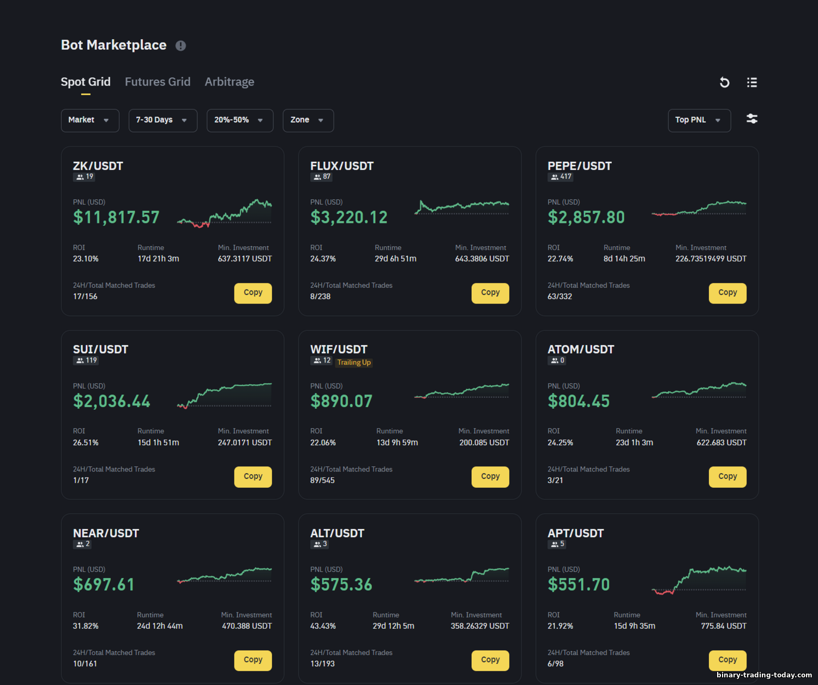This screenshot has height=685, width=818.
Task: Click the SUI/USDT PNL chart
Action: tap(224, 396)
